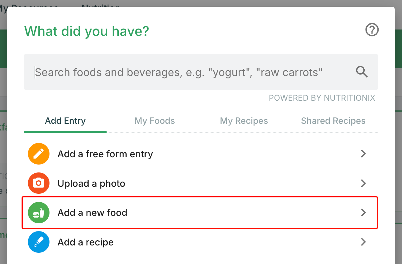Image resolution: width=402 pixels, height=264 pixels.
Task: Select the Add Entry tab
Action: (65, 121)
